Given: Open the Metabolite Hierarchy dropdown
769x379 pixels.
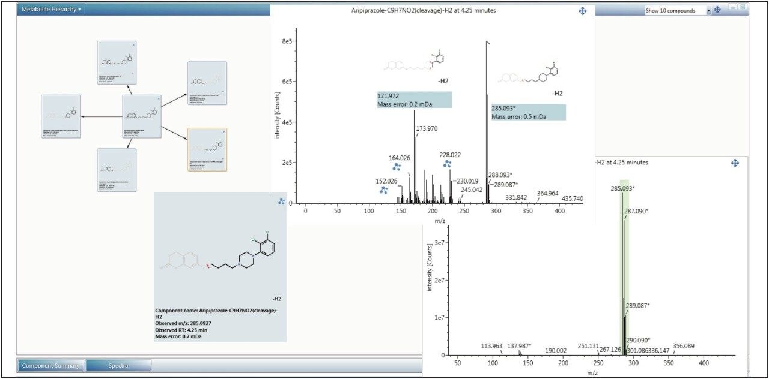Looking at the screenshot, I should click(51, 8).
